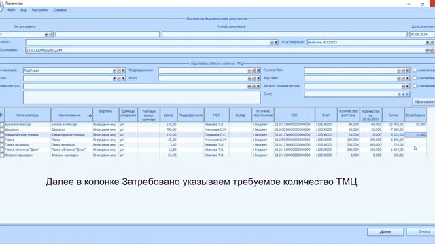Click the Цена column header
435x244 pixels.
169,115
